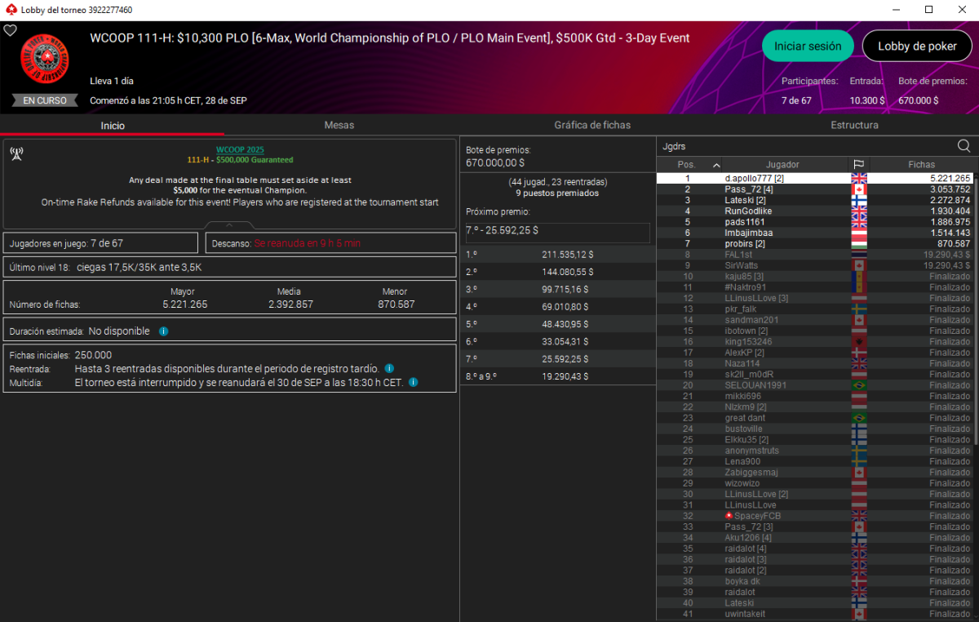Click the broadcast antenna icon

[x=16, y=153]
